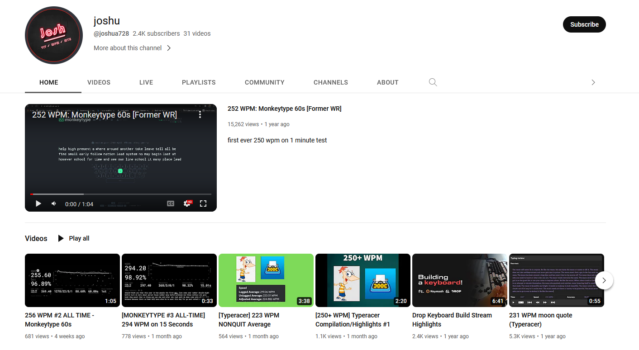This screenshot has width=639, height=350.
Task: Click the video title overlay in player
Action: pyautogui.click(x=105, y=115)
